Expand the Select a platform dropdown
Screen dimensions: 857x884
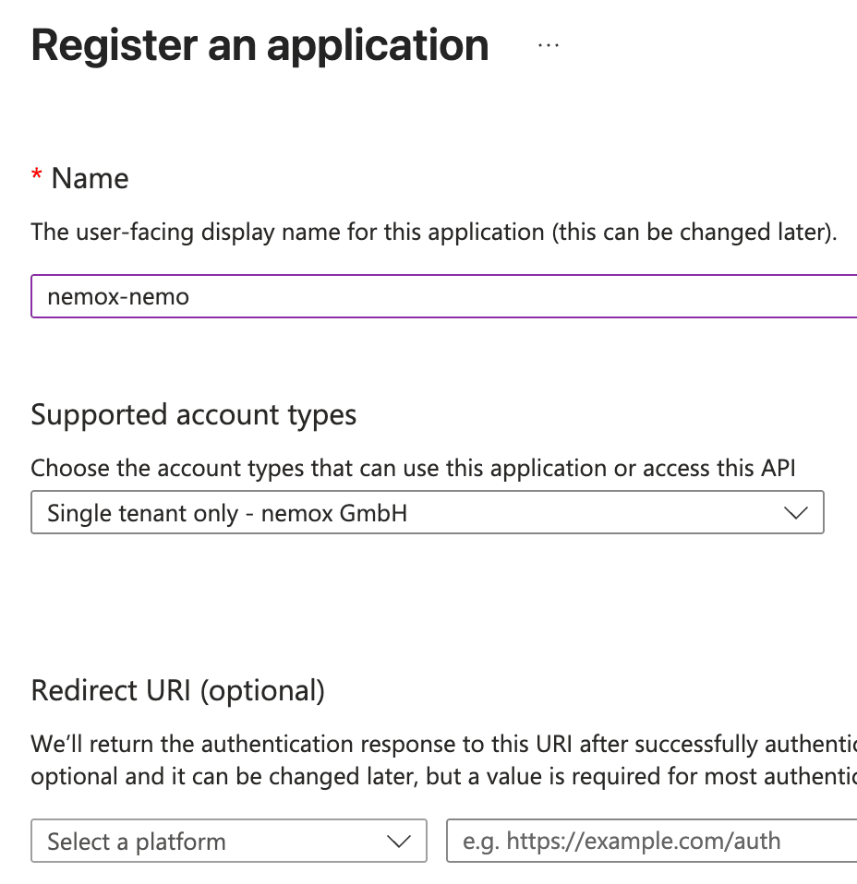pyautogui.click(x=229, y=842)
